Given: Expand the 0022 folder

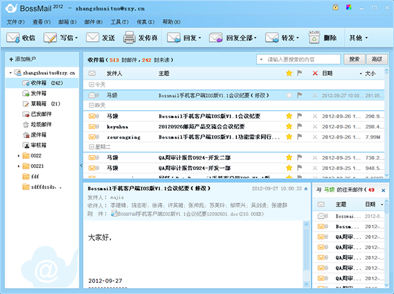Looking at the screenshot, I should tap(18, 156).
